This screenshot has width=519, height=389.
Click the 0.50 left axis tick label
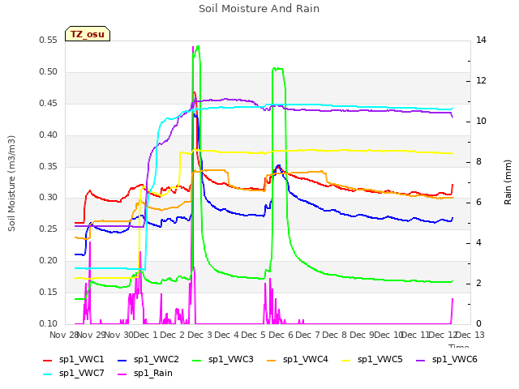49,72
